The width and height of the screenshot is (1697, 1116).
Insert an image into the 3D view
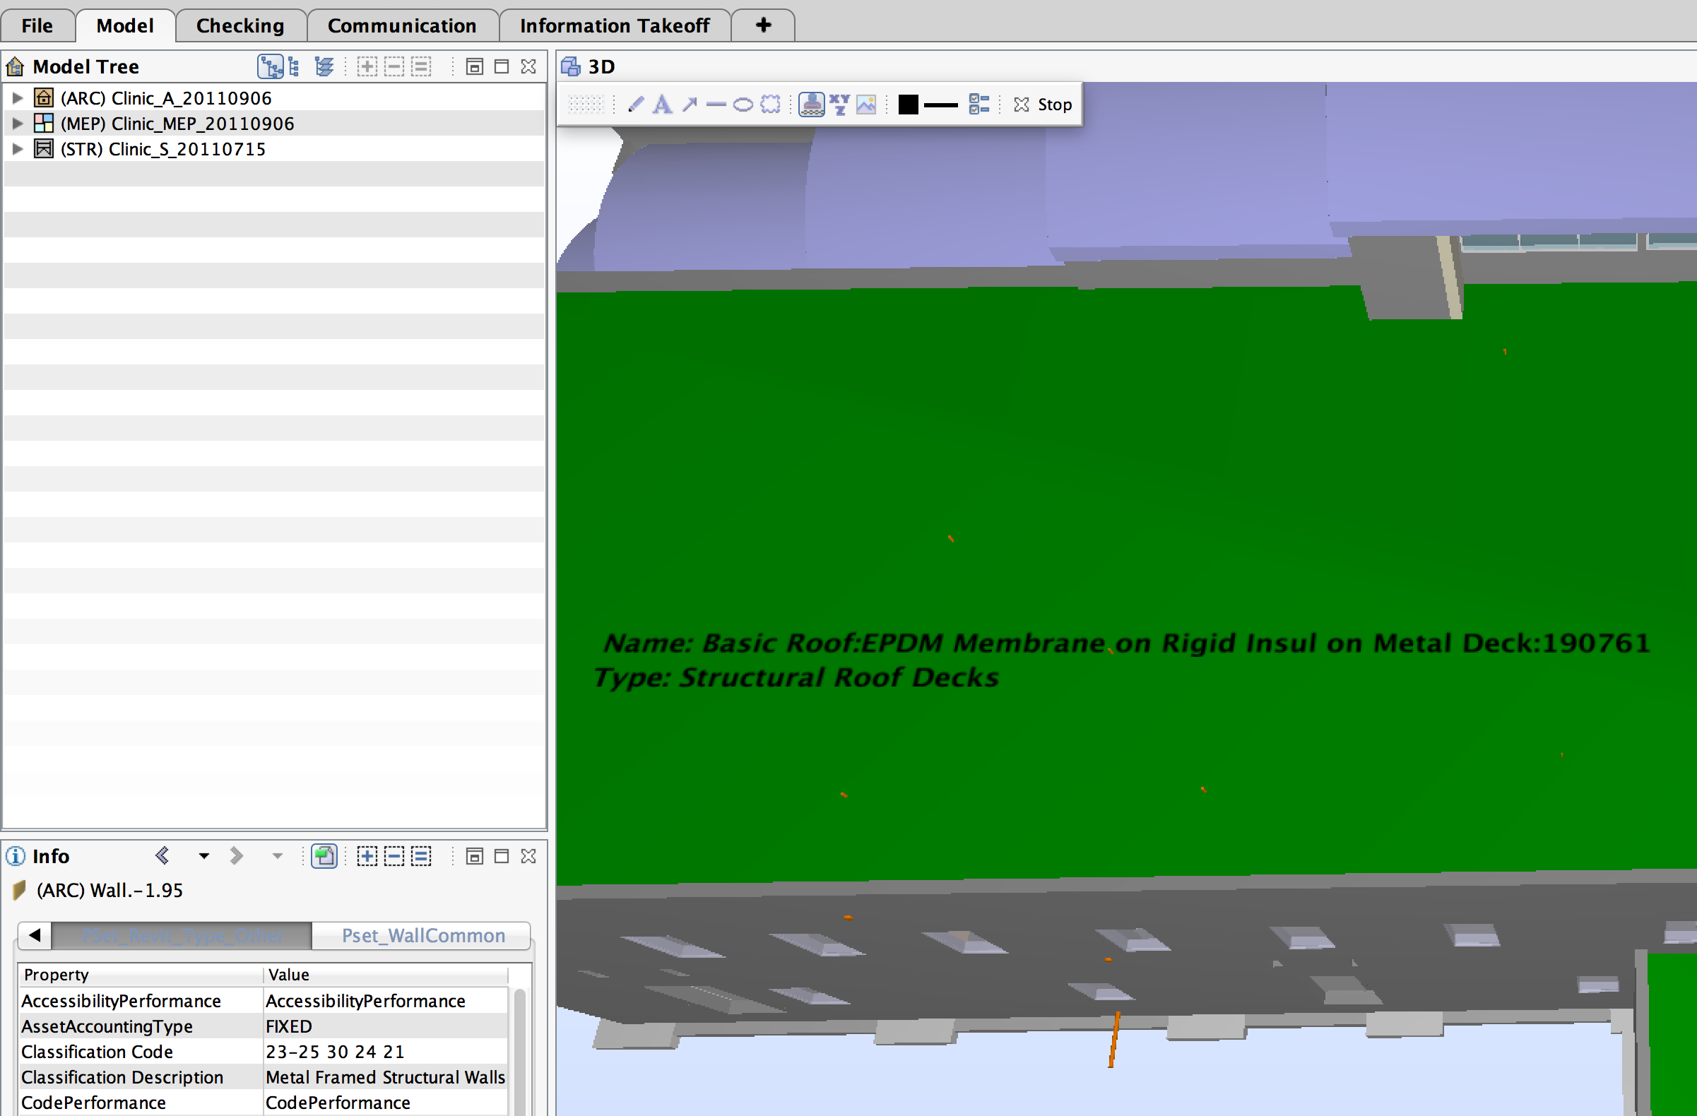(866, 104)
